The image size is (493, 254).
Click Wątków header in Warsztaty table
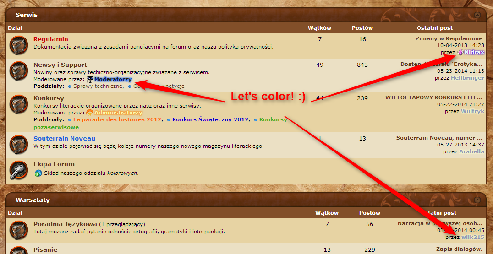click(327, 213)
